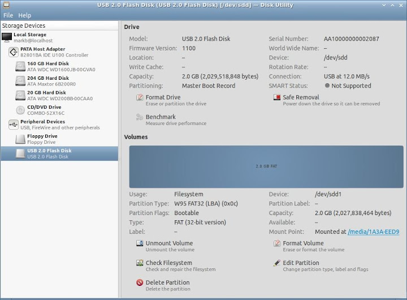The image size is (407, 300).
Task: Click Unmount Volume button text
Action: (x=169, y=243)
